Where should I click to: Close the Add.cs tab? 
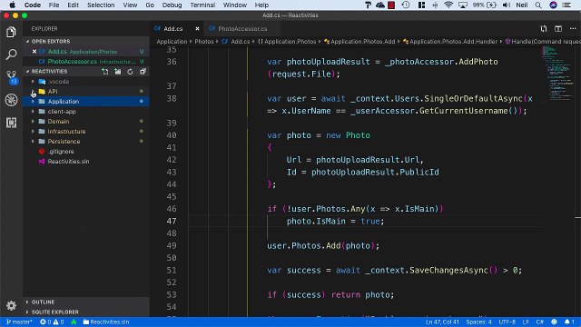197,28
